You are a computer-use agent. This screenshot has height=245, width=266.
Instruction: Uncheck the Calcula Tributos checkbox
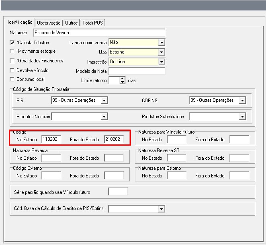tap(12, 43)
